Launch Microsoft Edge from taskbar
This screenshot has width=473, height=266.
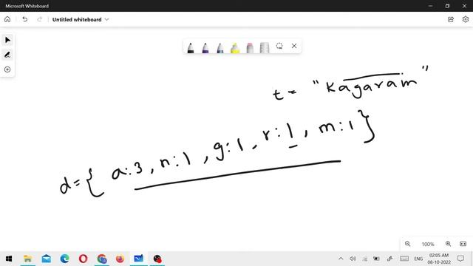click(x=64, y=259)
